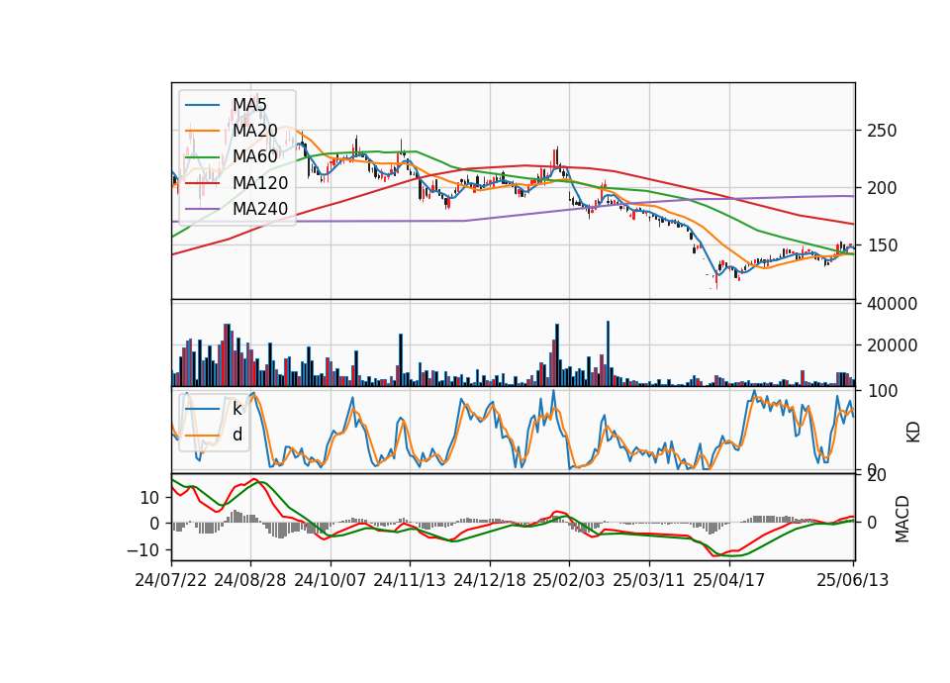Click the green MA60 line sample in legend
Image resolution: width=950 pixels, height=683 pixels.
click(x=202, y=157)
